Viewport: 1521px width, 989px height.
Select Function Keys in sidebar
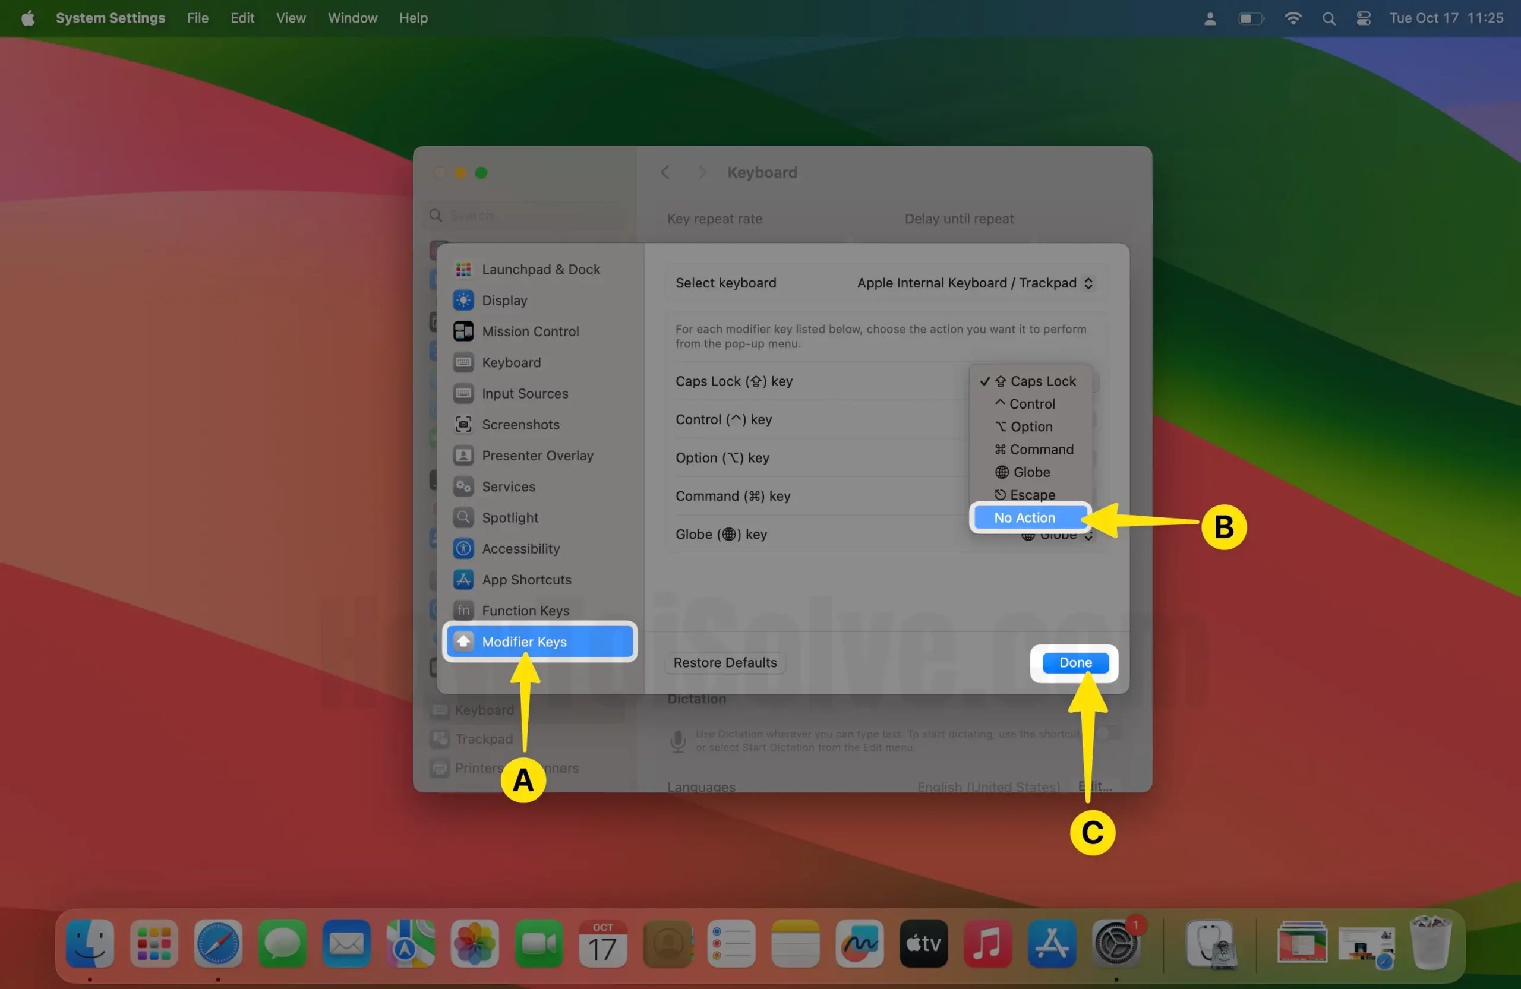coord(525,610)
